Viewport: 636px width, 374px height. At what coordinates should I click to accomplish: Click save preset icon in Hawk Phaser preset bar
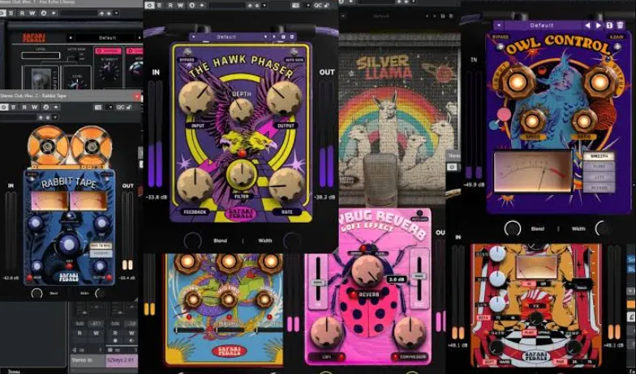284,37
